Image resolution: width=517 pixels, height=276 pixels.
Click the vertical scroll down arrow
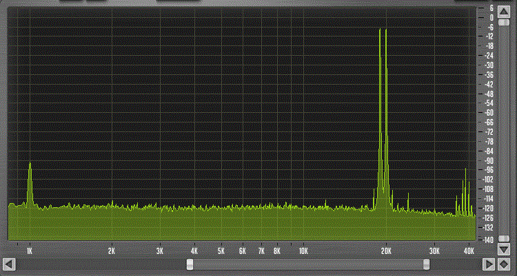[504, 249]
